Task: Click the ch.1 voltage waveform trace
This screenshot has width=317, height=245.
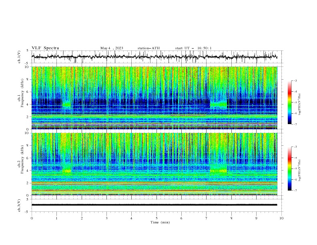Action: tap(154, 56)
